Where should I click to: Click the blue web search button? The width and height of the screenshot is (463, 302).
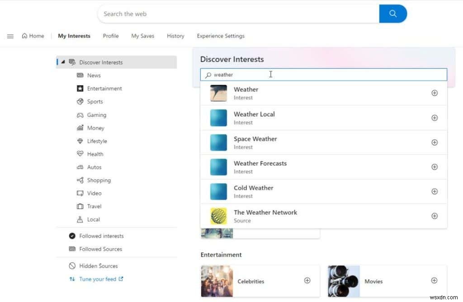[x=393, y=14]
